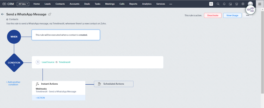
Task: Go back with the left arrow icon
Action: (2, 14)
